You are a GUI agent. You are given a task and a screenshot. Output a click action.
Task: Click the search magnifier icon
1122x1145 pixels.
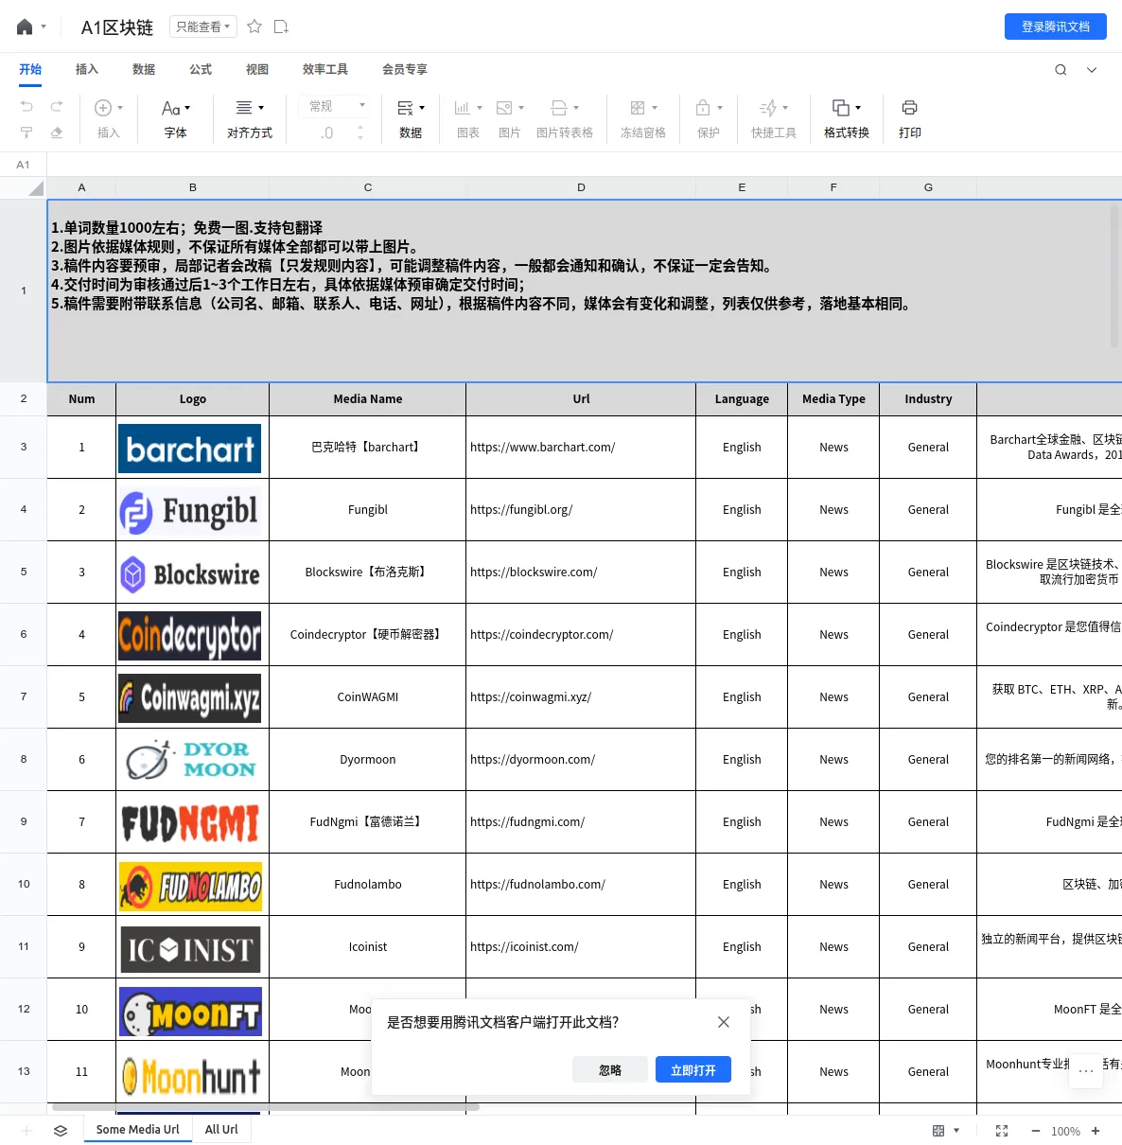(x=1061, y=70)
